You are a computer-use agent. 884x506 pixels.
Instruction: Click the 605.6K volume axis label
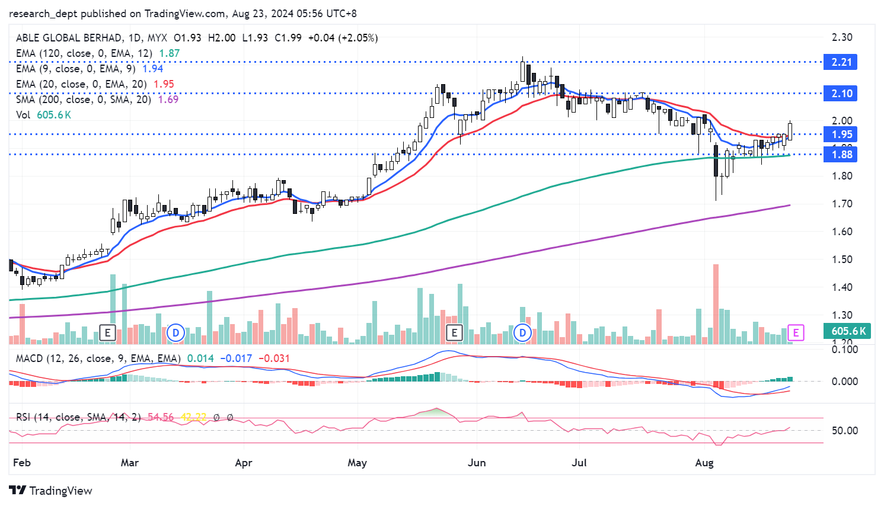(x=848, y=331)
